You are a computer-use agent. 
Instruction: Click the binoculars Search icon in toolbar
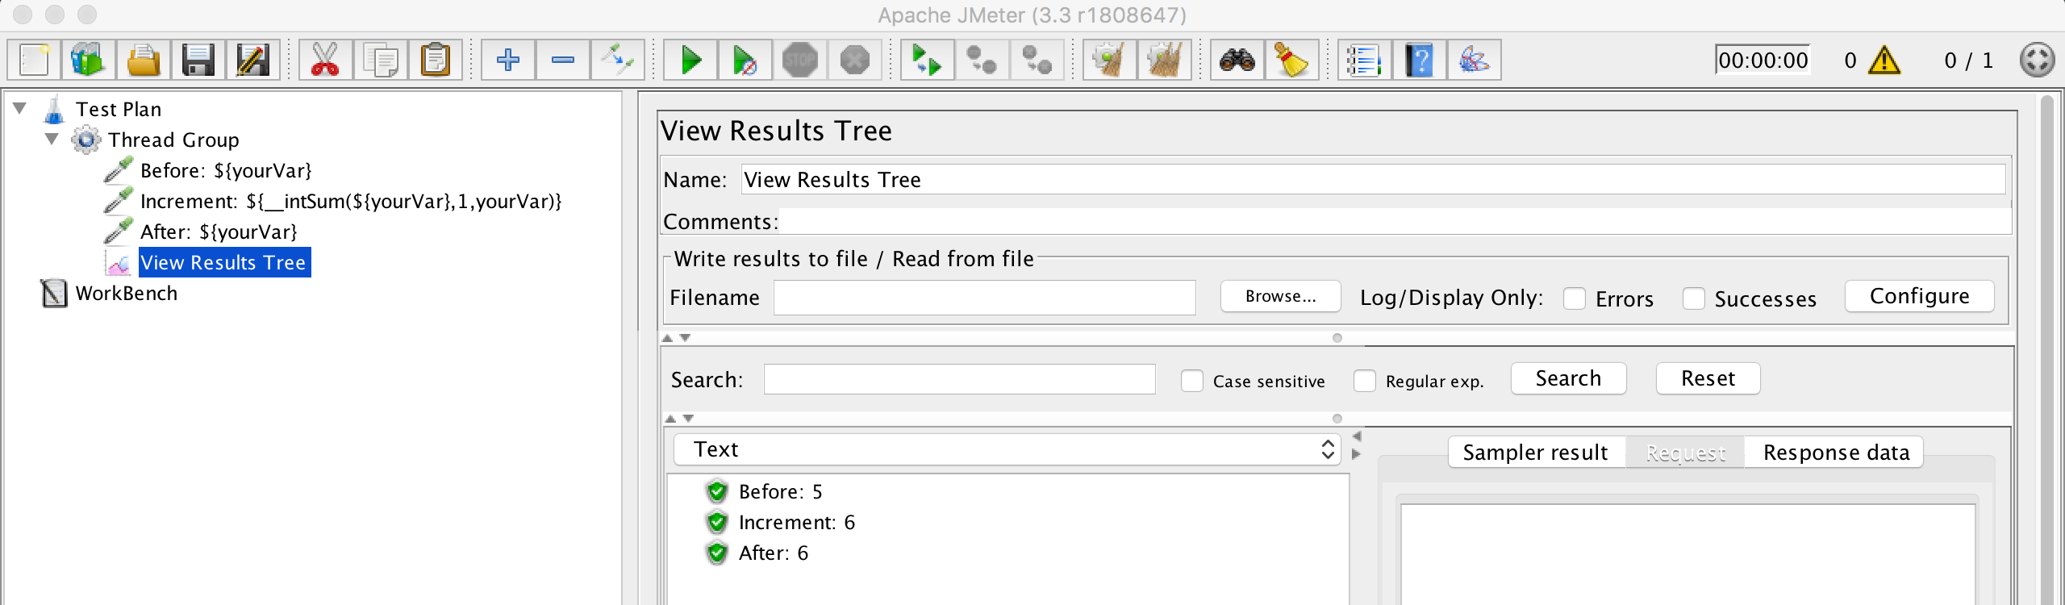pos(1237,60)
